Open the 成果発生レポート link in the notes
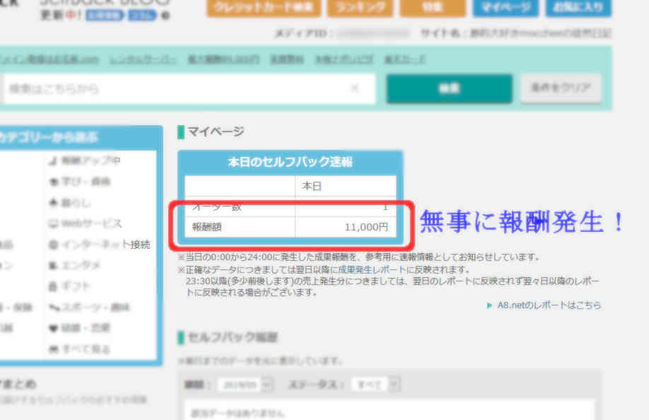 coord(372,269)
